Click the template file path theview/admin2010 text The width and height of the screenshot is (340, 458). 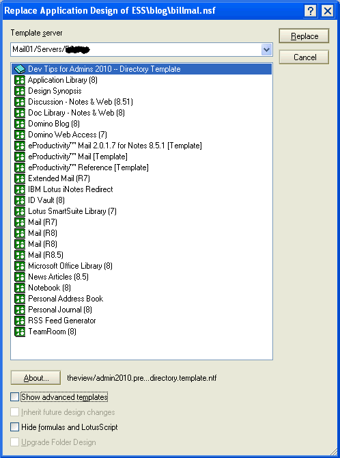tap(142, 378)
